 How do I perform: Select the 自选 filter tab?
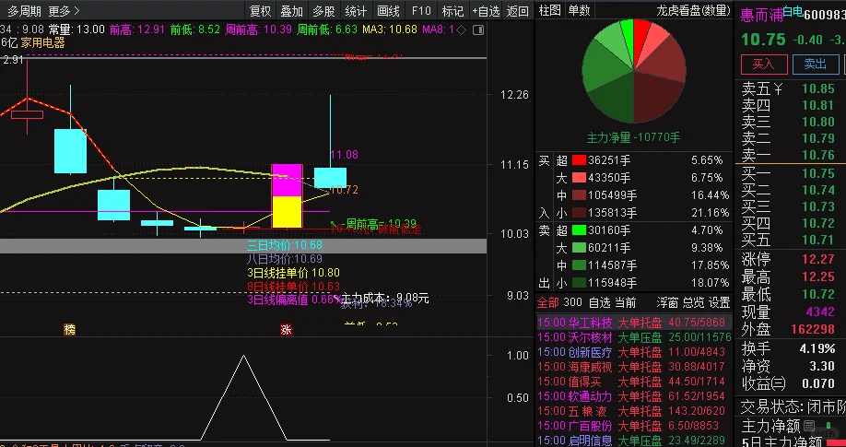tap(599, 302)
